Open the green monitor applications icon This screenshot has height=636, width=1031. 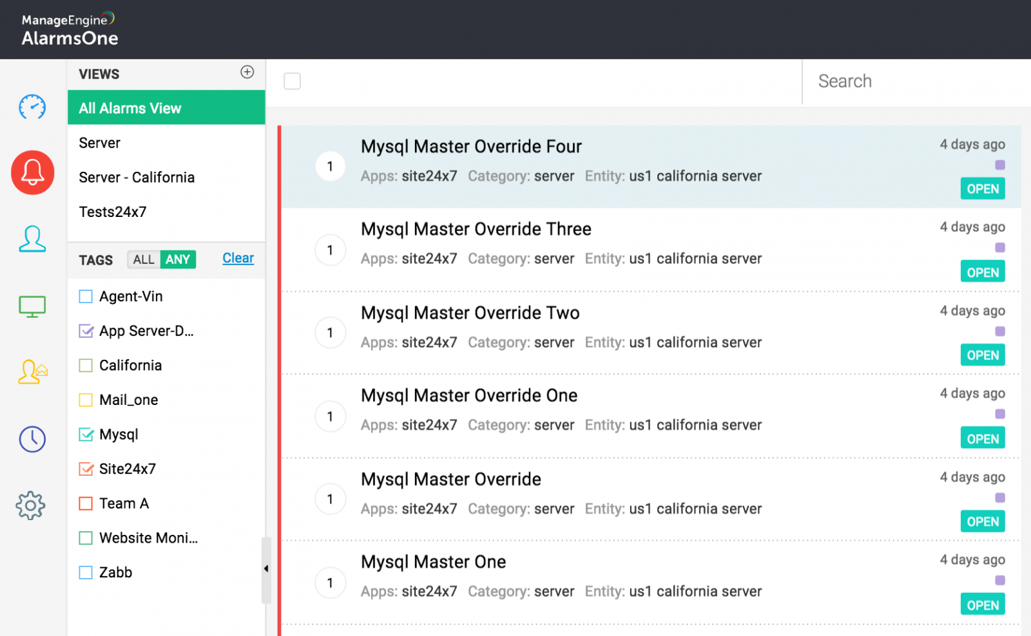tap(32, 306)
